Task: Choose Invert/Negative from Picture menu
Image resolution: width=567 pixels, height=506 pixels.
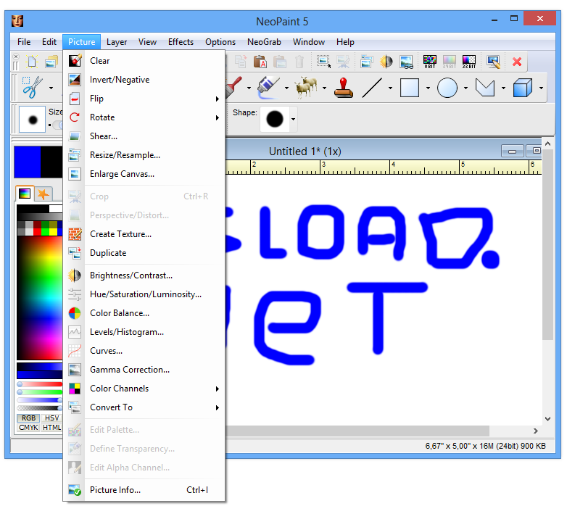Action: click(x=144, y=80)
